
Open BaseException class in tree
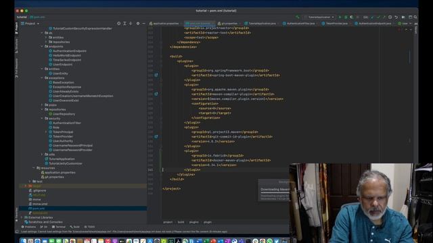pyautogui.click(x=63, y=82)
